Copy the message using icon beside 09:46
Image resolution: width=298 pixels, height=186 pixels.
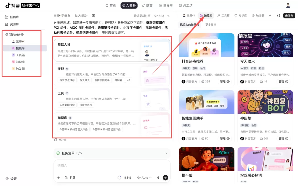[x=55, y=140]
